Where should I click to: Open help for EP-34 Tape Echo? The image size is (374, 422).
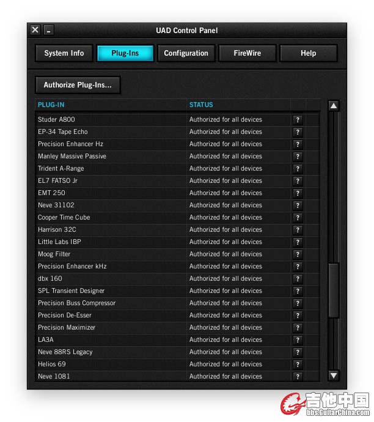click(x=298, y=132)
